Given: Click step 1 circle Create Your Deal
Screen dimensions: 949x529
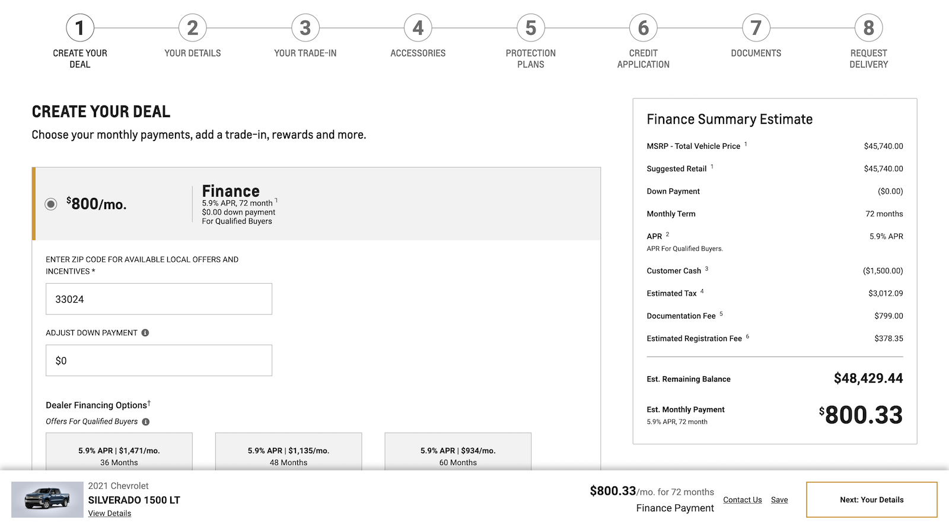Looking at the screenshot, I should coord(80,28).
